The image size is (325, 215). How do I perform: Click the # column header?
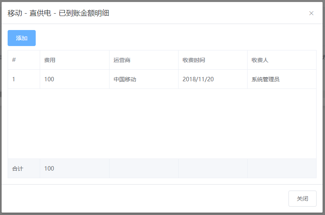click(x=14, y=60)
